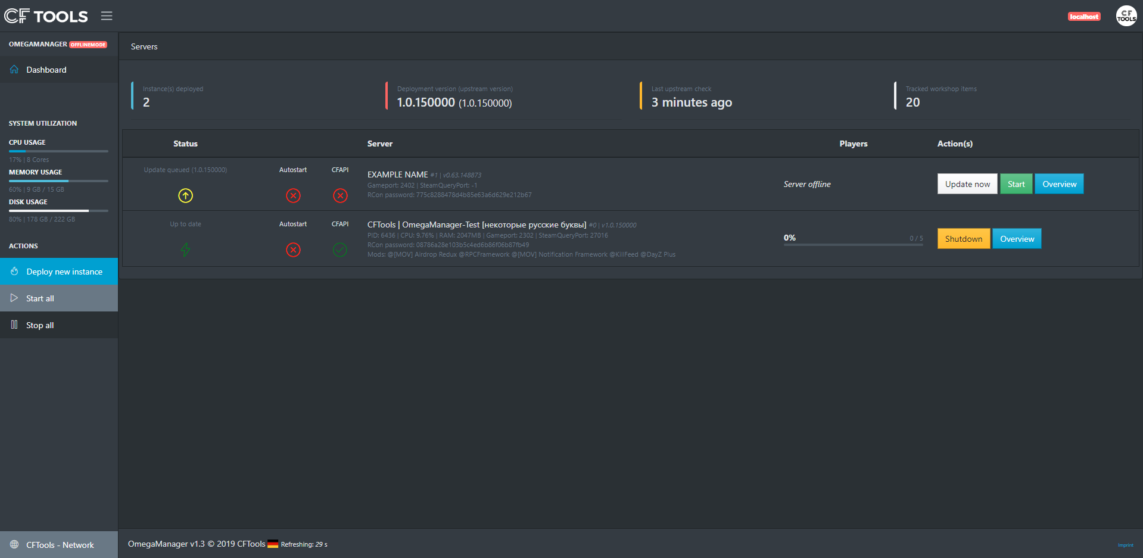The height and width of the screenshot is (558, 1143).
Task: Click the red localhost badge
Action: pyautogui.click(x=1083, y=17)
